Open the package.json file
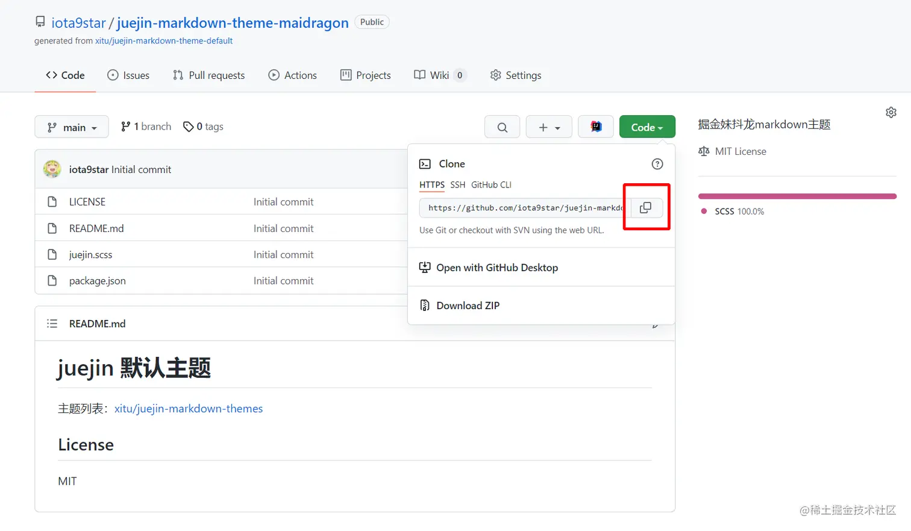Viewport: 911px width, 531px height. click(x=98, y=281)
